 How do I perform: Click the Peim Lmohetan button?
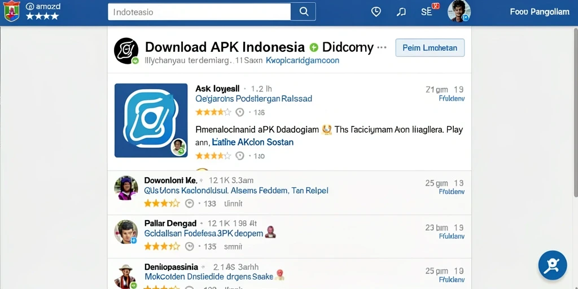tap(430, 47)
